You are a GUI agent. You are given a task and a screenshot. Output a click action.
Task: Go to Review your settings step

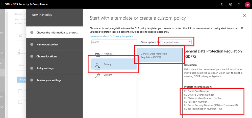point(55,80)
